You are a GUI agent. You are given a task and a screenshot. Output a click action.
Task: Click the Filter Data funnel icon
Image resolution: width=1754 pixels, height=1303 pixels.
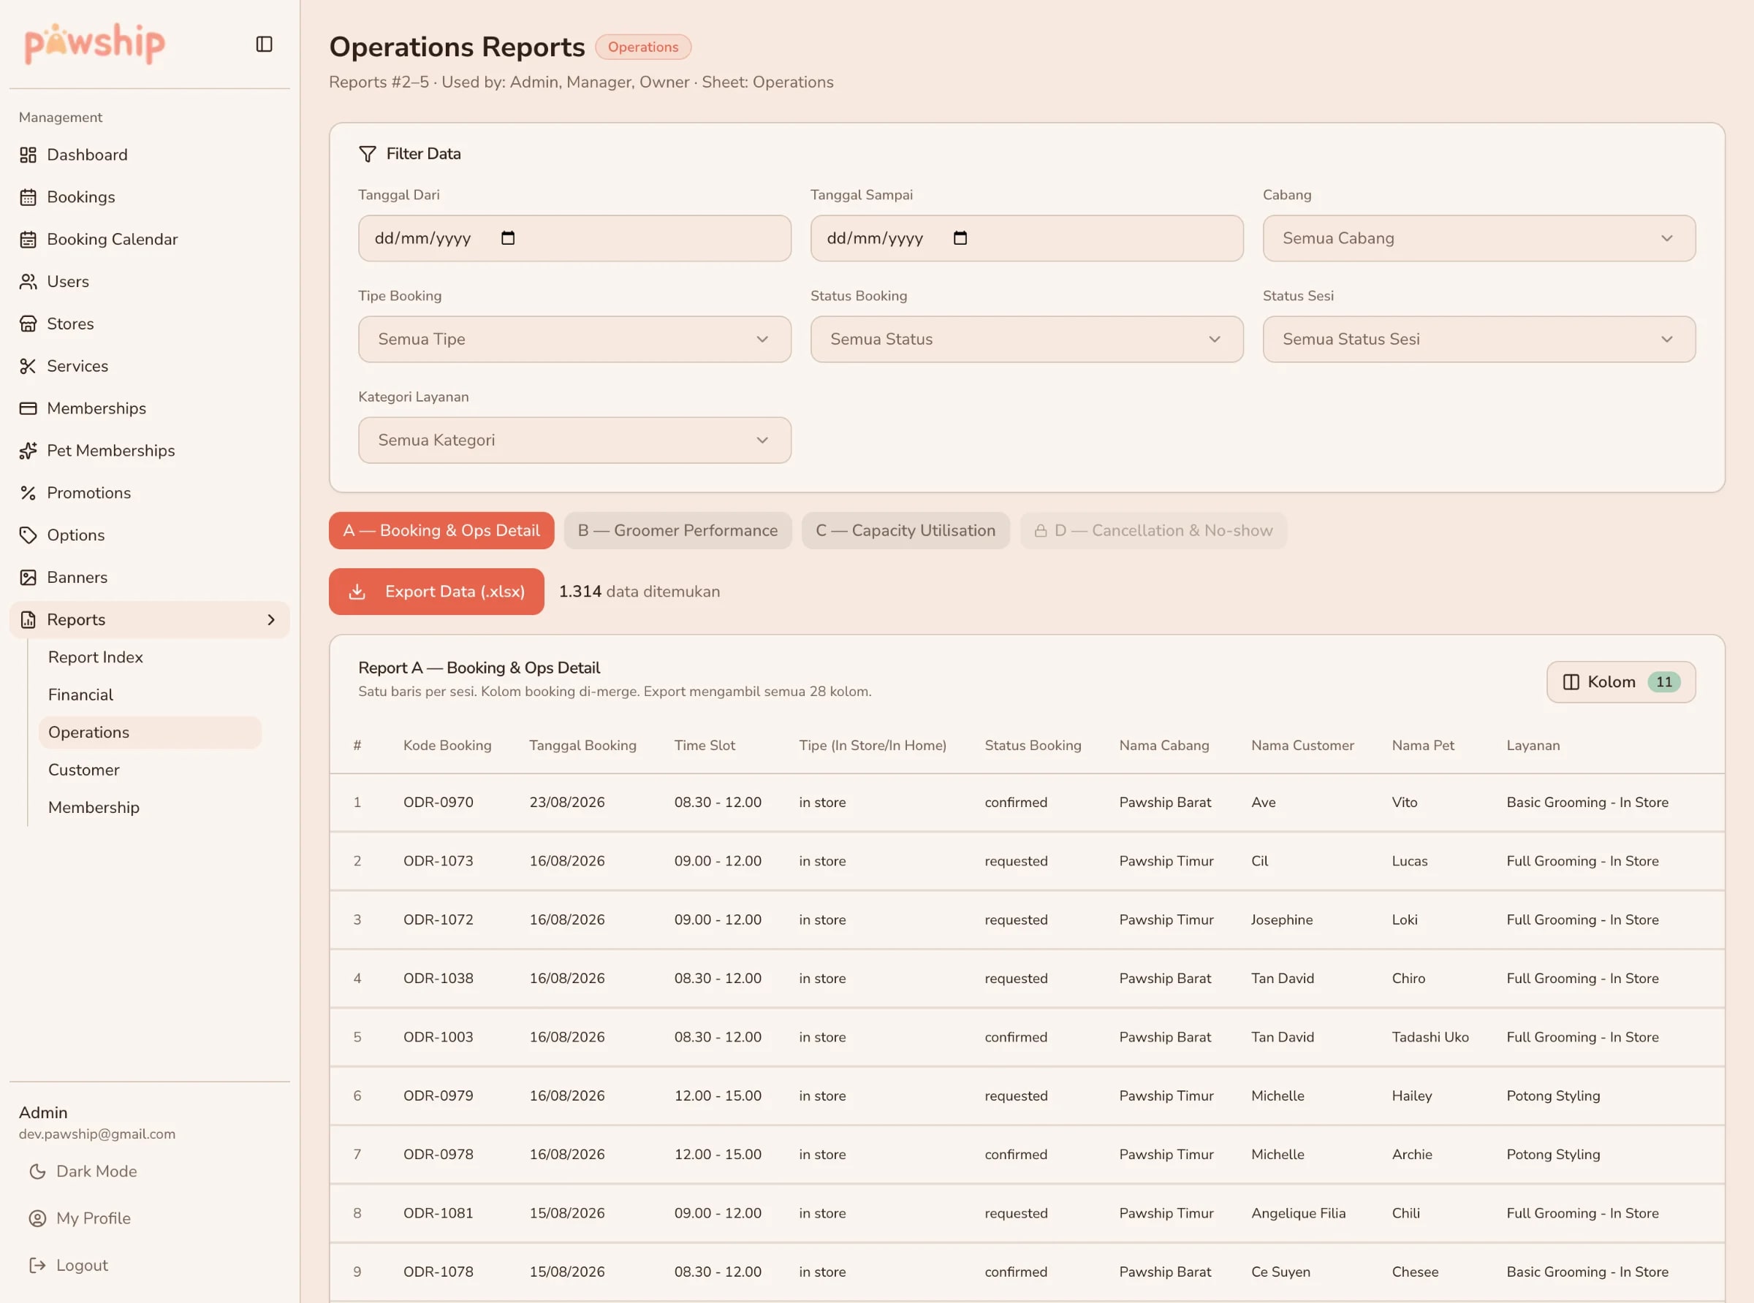368,154
